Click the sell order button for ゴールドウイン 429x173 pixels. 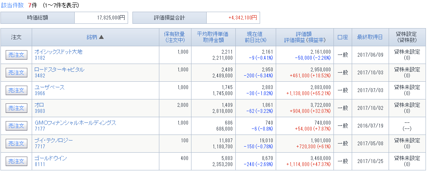16,161
